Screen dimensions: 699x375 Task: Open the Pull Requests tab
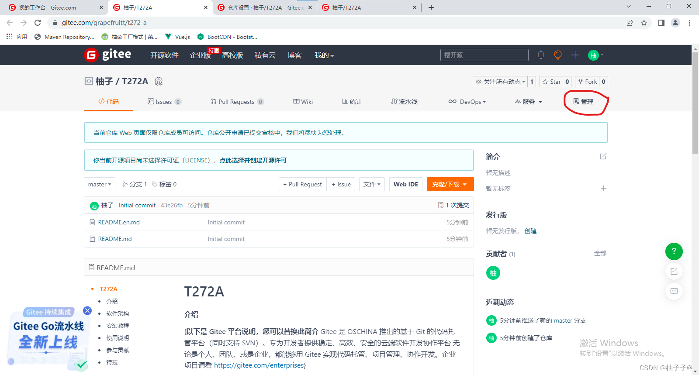(x=237, y=102)
